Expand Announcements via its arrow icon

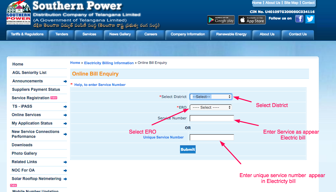click(65, 81)
